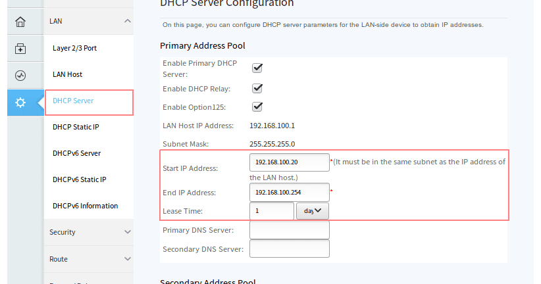Click the Security section label
Viewport: 541px width, 284px height.
62,232
